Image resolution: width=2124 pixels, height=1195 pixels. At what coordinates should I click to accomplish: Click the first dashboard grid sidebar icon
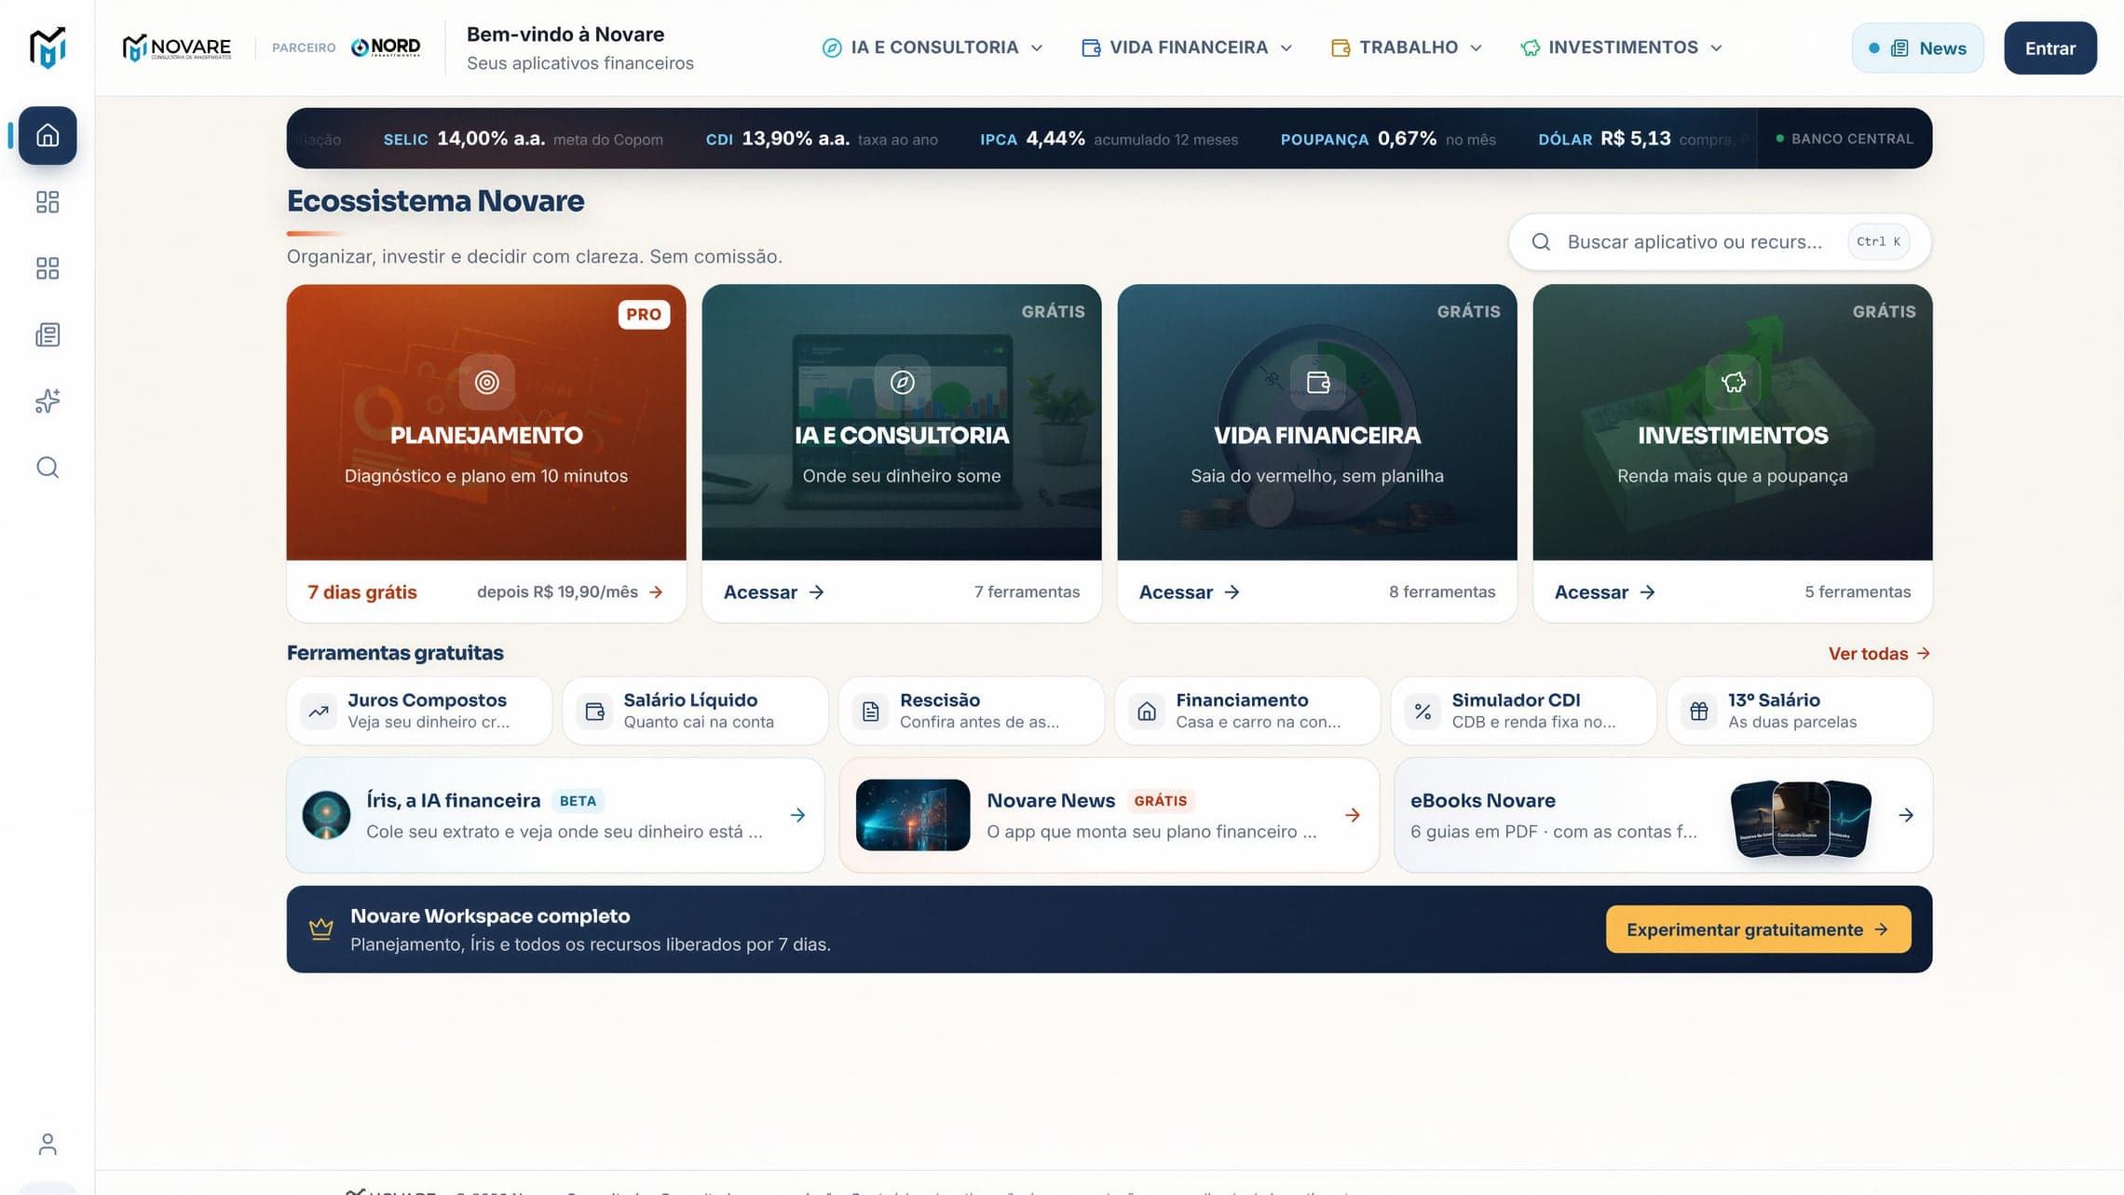point(48,202)
